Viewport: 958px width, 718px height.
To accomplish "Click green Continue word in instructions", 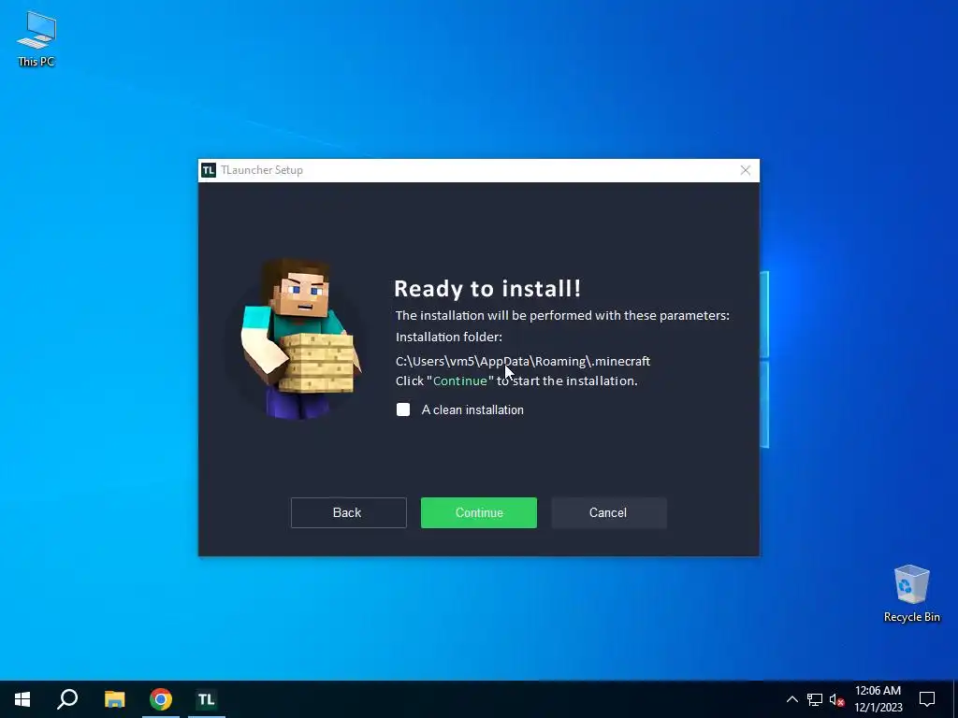I will 460,381.
